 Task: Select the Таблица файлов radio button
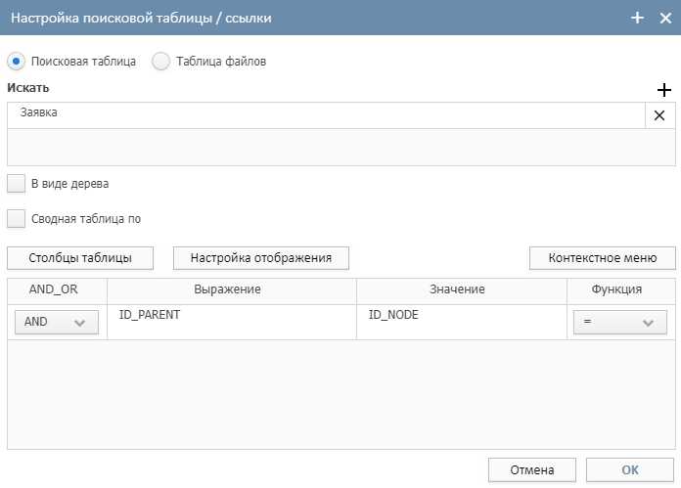point(160,62)
